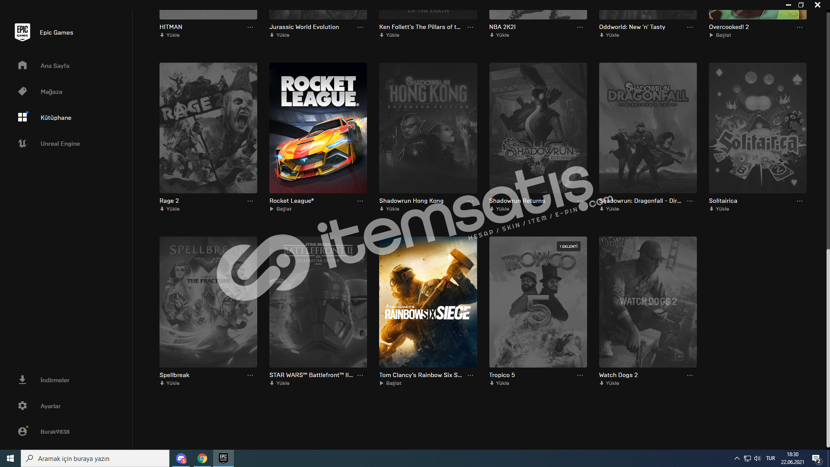Open the Mağaza store tag icon
Screen dimensions: 830x467
click(22, 91)
